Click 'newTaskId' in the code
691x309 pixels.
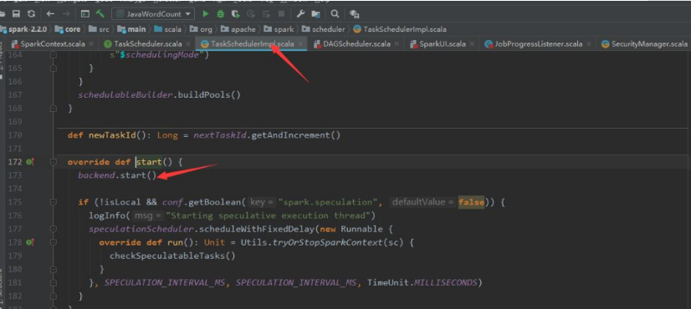[x=112, y=135]
